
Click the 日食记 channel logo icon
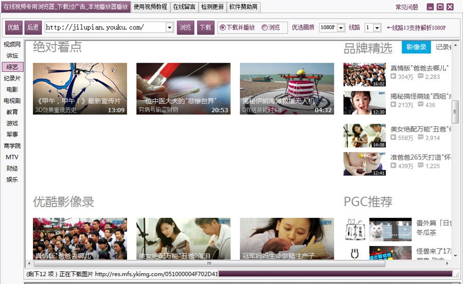(355, 230)
